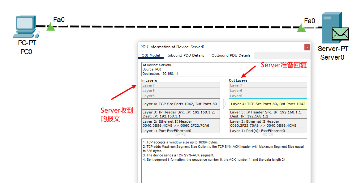Click the 'Sent segment information' description line
361x183 pixels.
tap(215, 160)
